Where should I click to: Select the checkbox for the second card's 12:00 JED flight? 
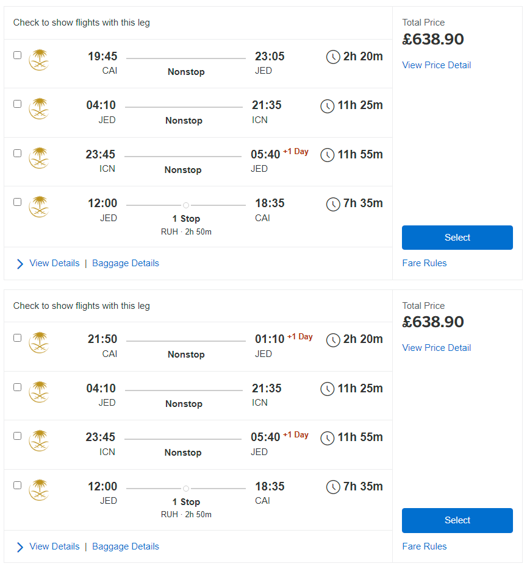(18, 485)
